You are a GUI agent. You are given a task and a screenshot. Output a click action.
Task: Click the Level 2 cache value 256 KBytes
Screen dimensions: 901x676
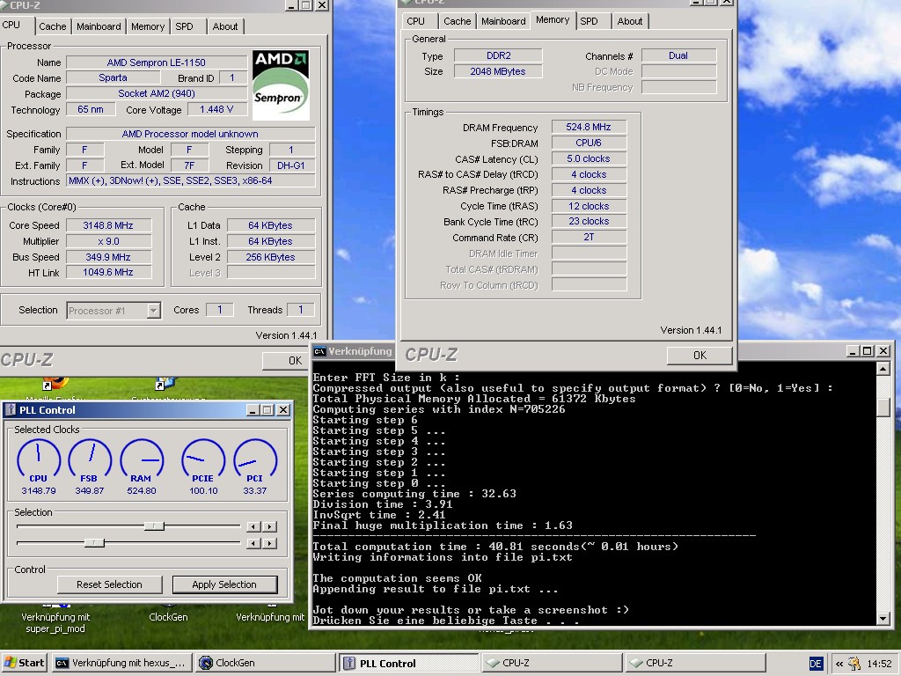[x=271, y=257]
